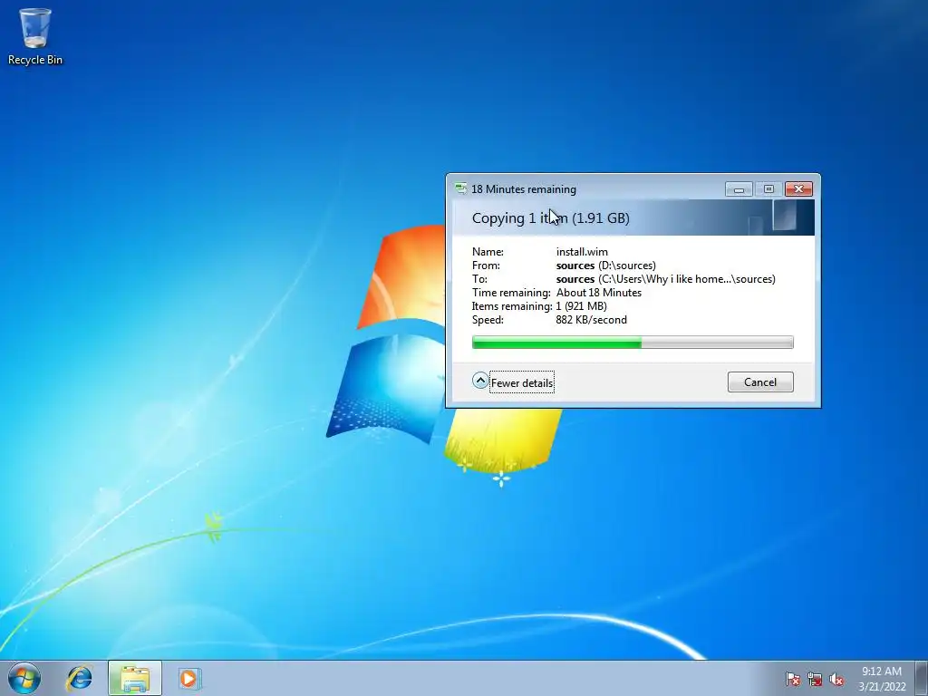
Task: Open the clock showing 9:12 AM
Action: tap(882, 679)
